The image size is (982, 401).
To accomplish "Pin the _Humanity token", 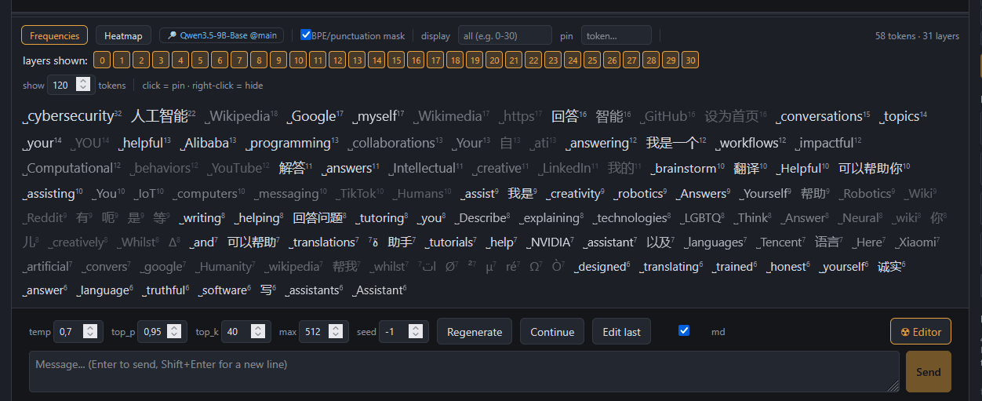I will coord(225,267).
